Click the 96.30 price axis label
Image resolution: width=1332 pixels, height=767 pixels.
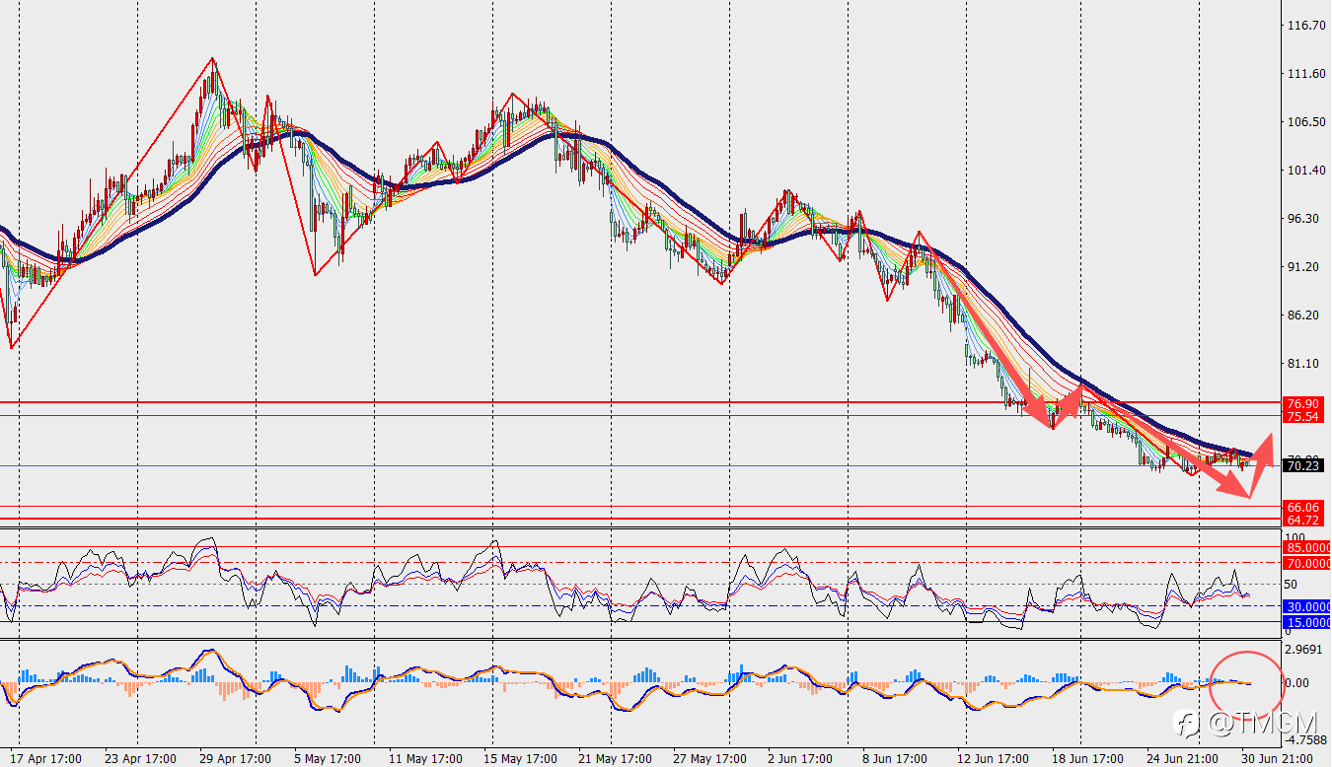[x=1304, y=219]
